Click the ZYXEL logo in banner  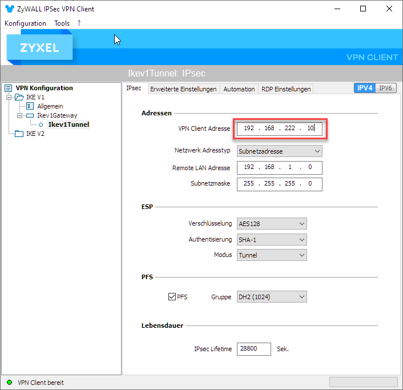(40, 48)
